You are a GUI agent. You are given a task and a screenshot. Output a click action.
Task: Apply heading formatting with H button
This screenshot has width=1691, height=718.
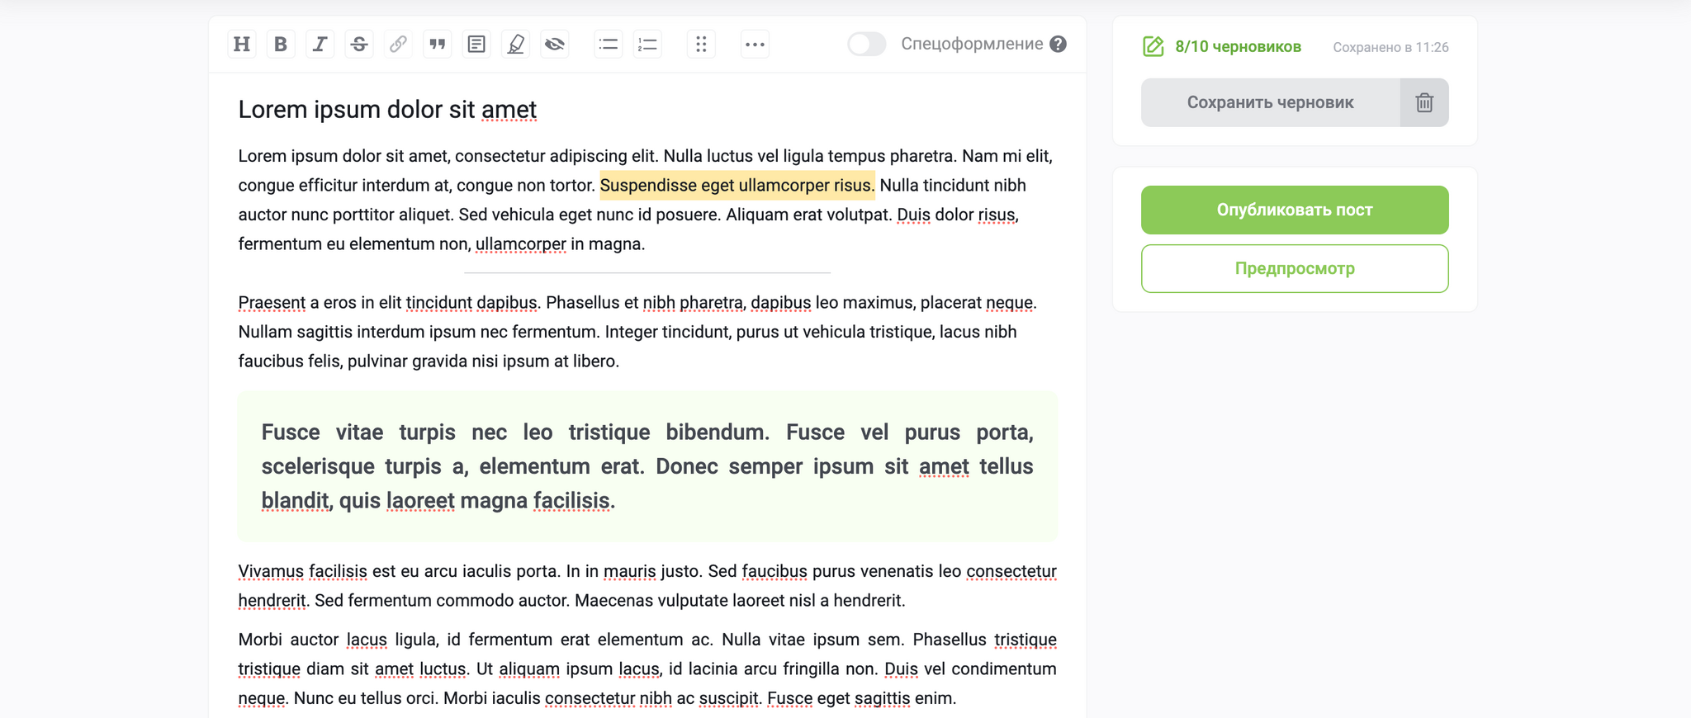[x=241, y=45]
